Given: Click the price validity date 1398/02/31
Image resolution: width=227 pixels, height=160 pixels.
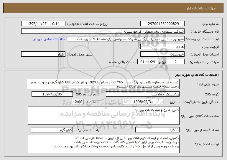Looking at the screenshot, I should pos(143,102).
